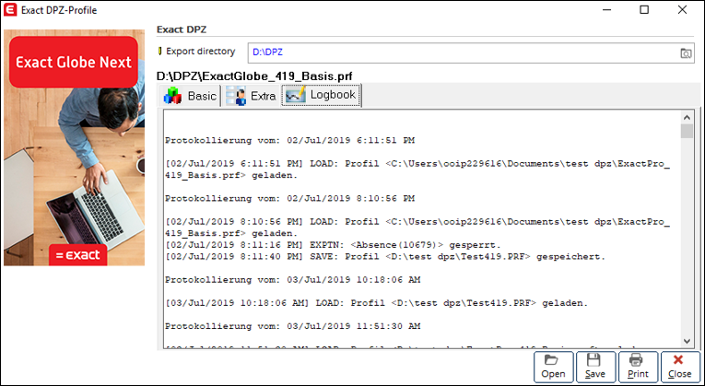Select the Logbook tab

pyautogui.click(x=321, y=95)
